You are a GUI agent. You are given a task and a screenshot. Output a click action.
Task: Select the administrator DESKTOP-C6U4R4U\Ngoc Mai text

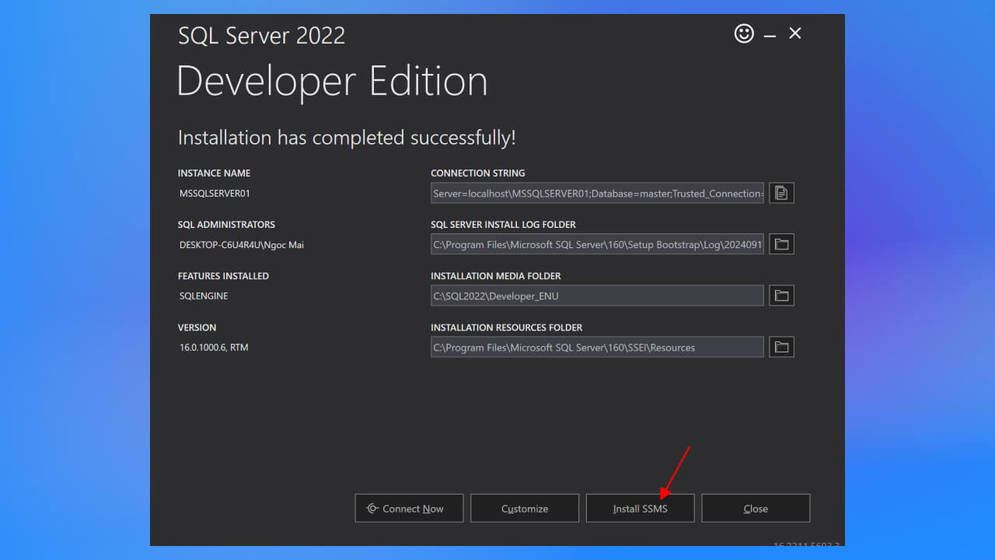242,245
